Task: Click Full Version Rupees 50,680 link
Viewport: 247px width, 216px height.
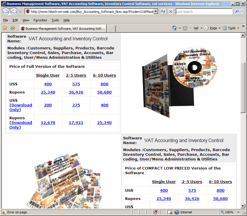Action: 104,92
